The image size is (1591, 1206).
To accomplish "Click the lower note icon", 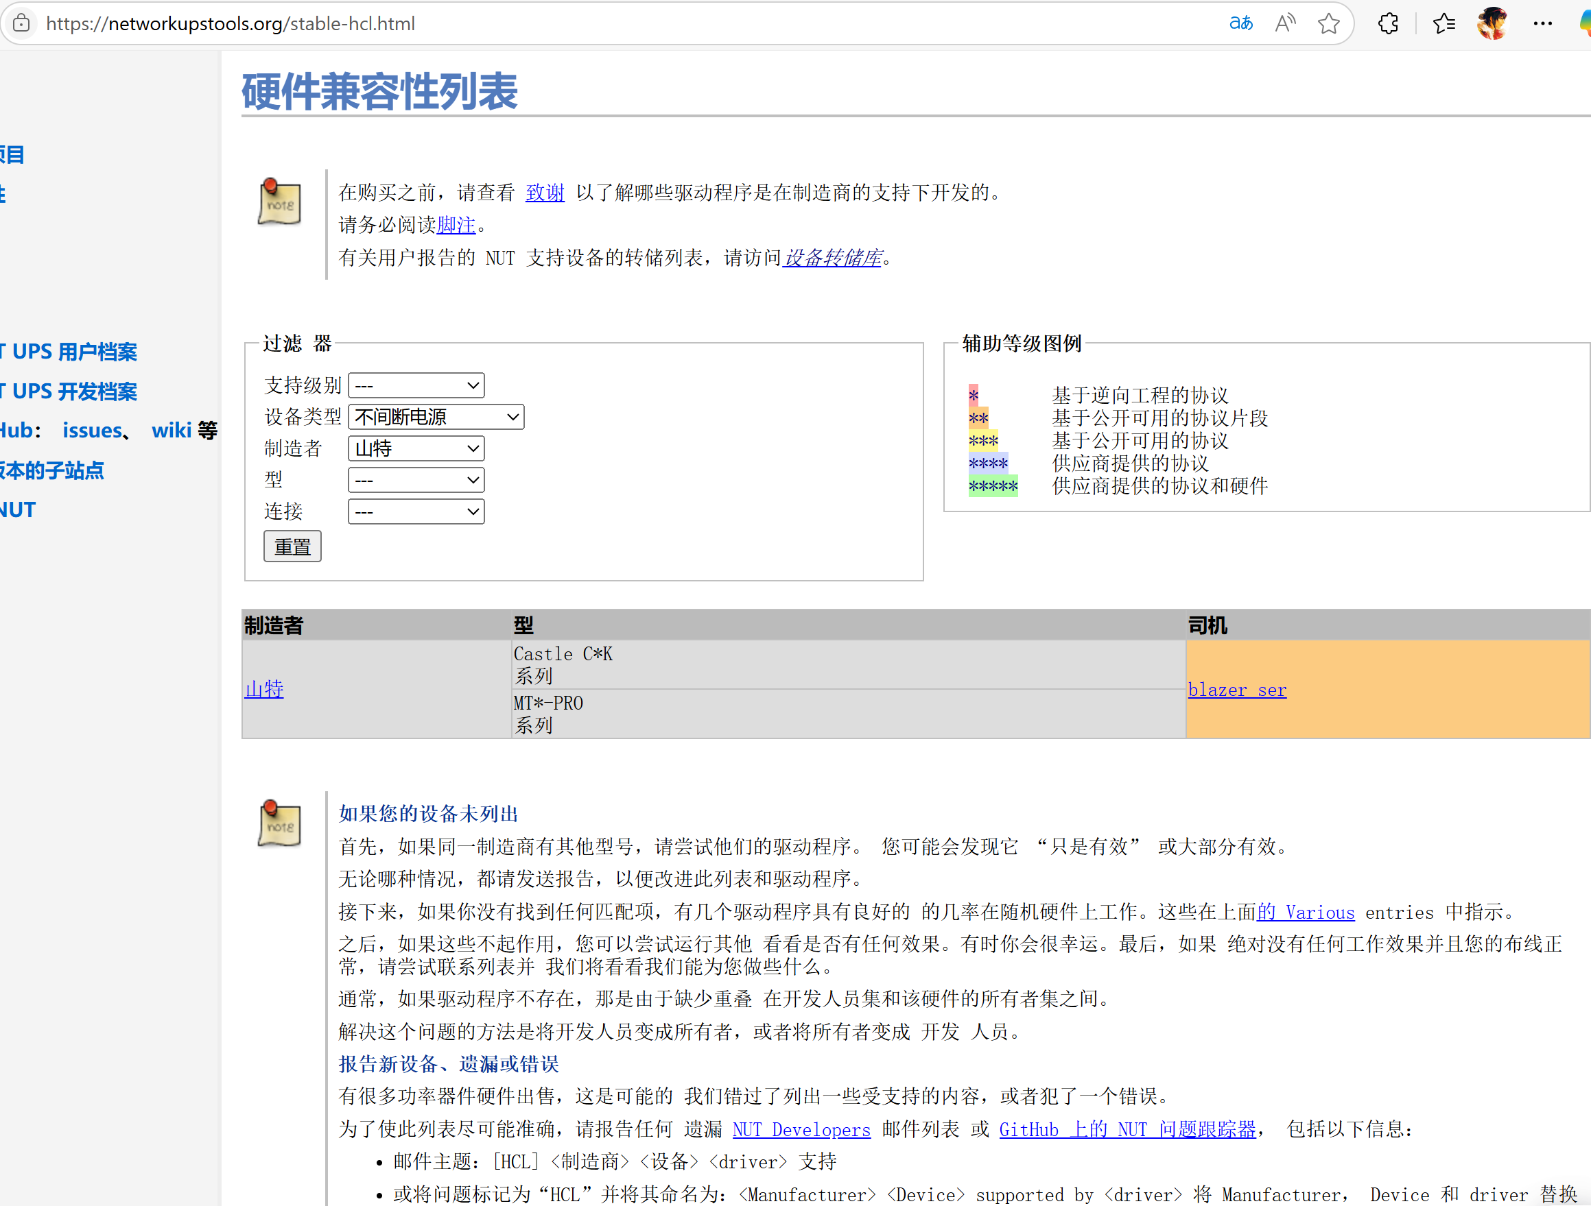I will tap(279, 823).
